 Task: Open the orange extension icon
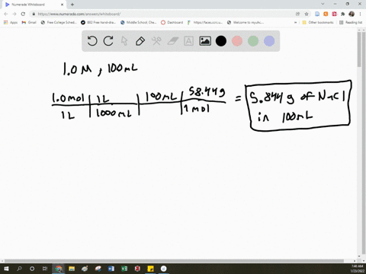326,14
